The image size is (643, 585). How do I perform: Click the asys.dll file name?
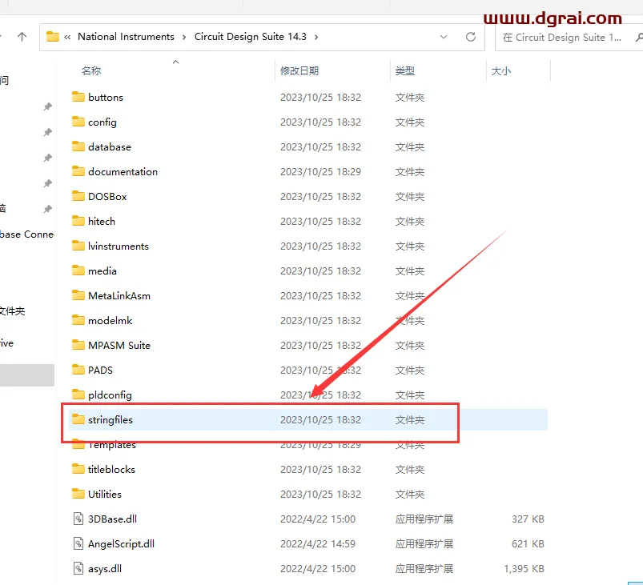point(105,569)
